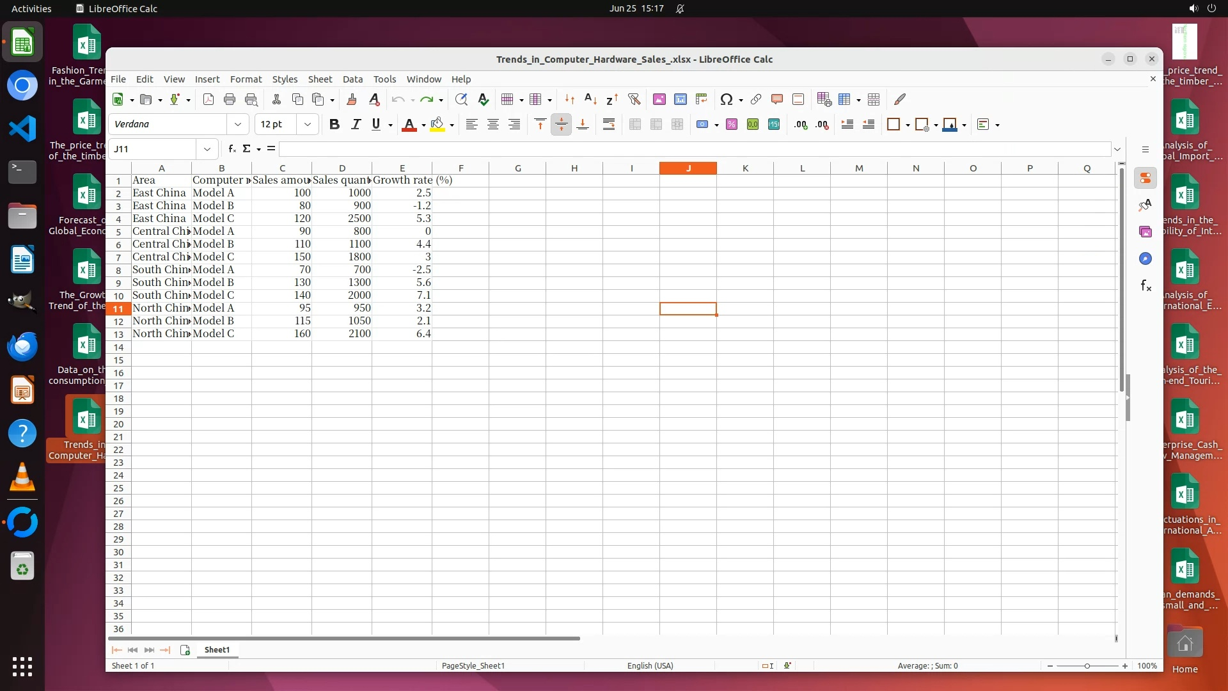The image size is (1228, 691).
Task: Click the Insert Image icon
Action: 659,99
